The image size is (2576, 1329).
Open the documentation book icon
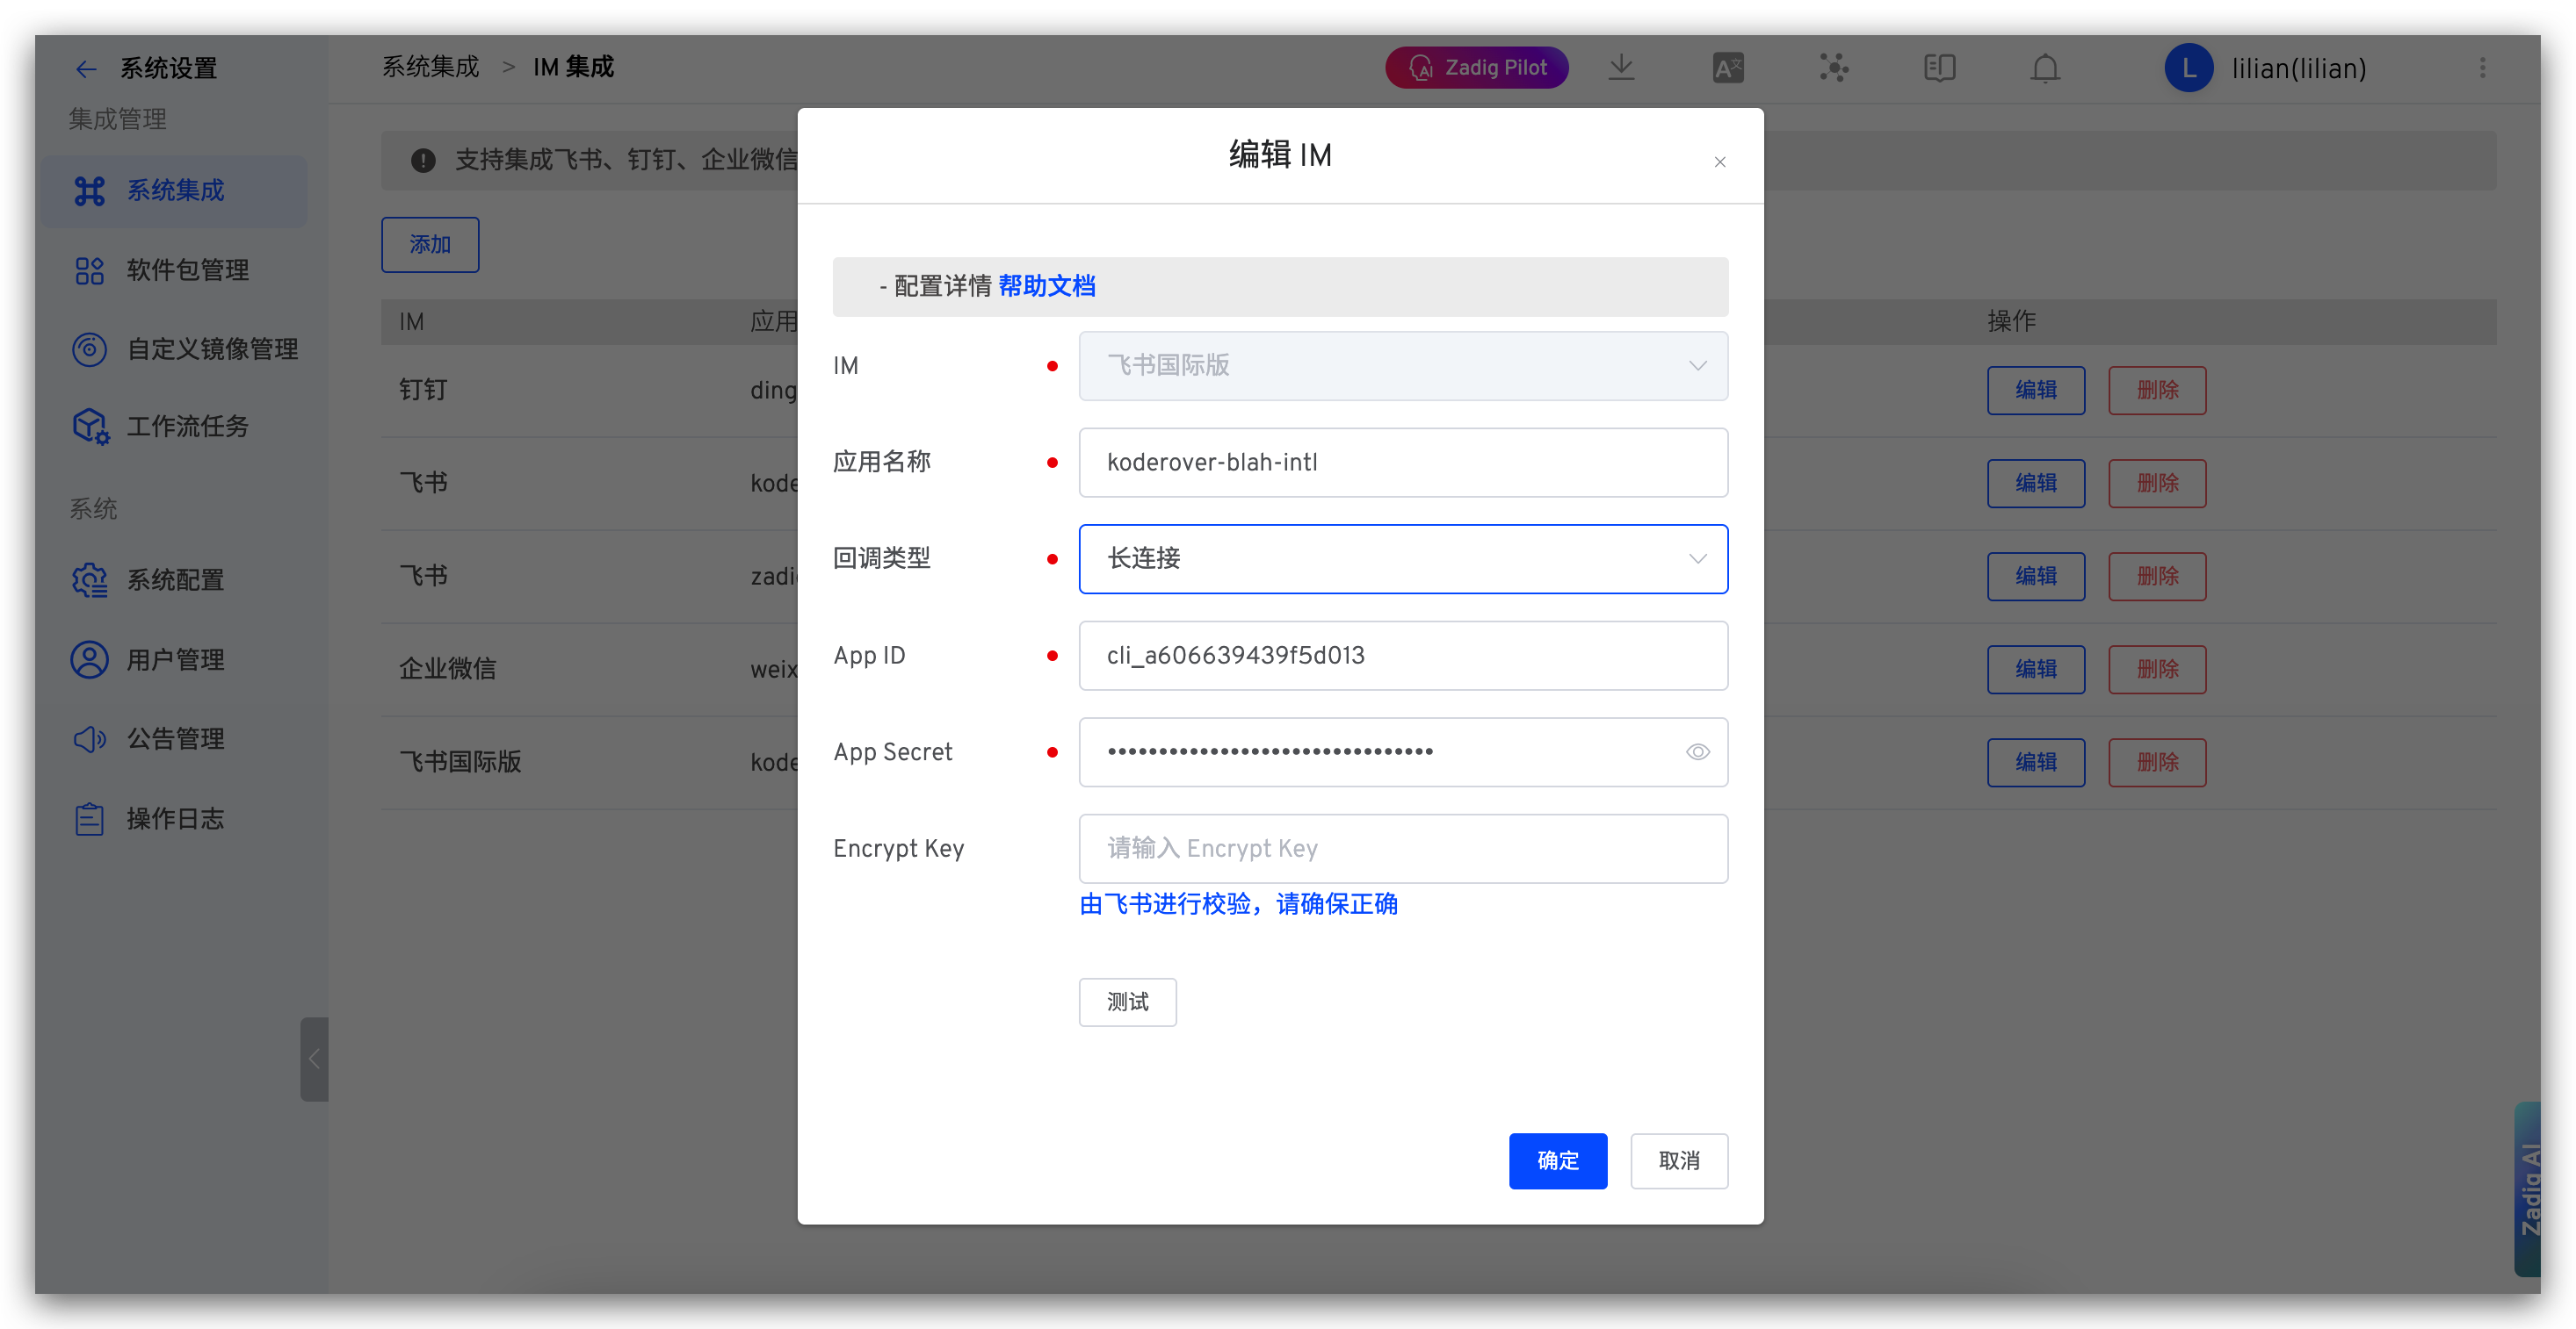tap(1939, 68)
